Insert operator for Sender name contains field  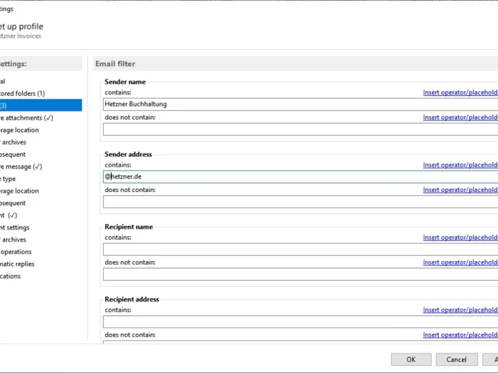[x=460, y=93]
